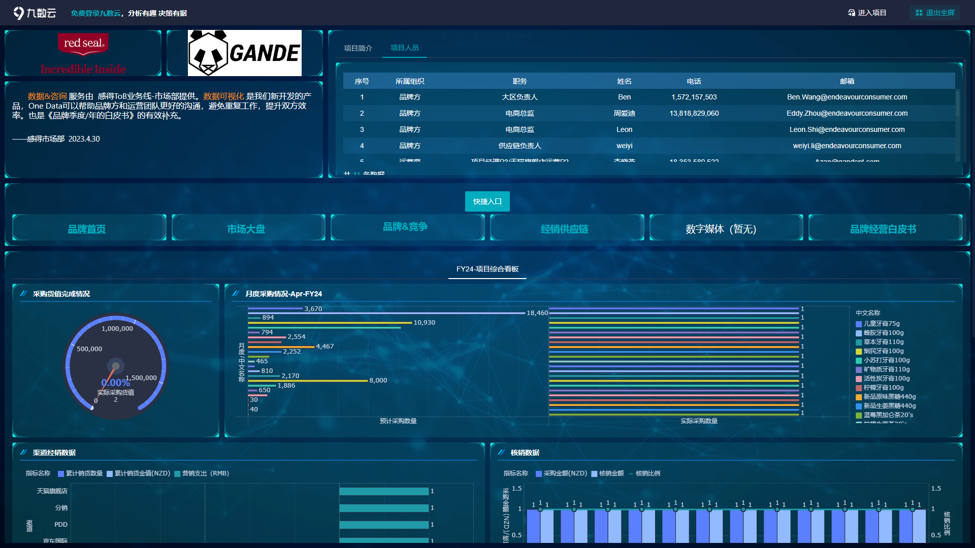Click the 品牌首页 shortcut button
975x548 pixels.
[87, 229]
